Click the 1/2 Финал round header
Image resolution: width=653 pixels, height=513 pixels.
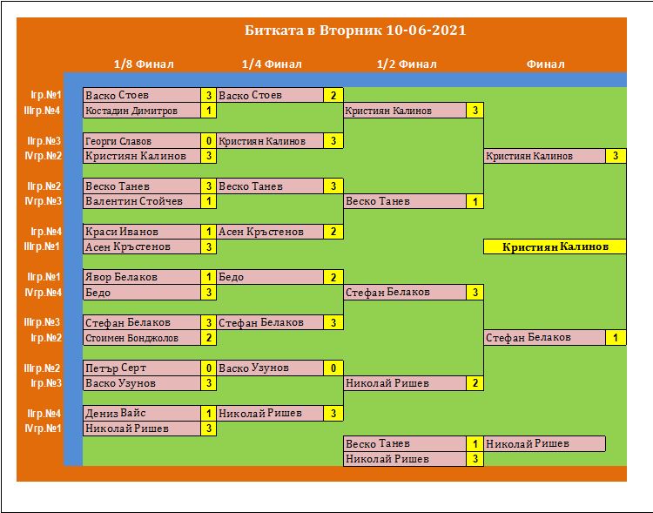[407, 64]
